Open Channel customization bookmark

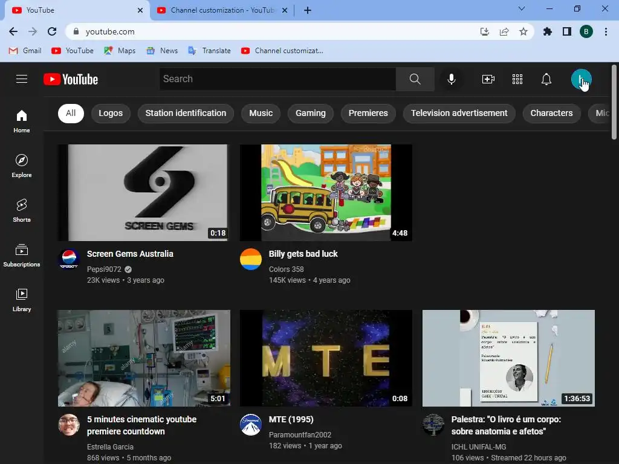[x=282, y=51]
